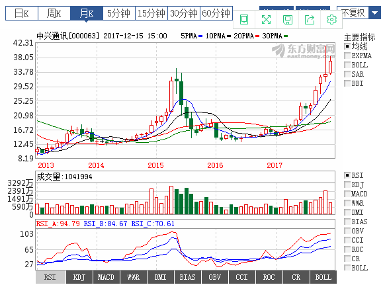Switch to CR in bottom indicator bar
This screenshot has width=385, height=289.
coord(296,277)
